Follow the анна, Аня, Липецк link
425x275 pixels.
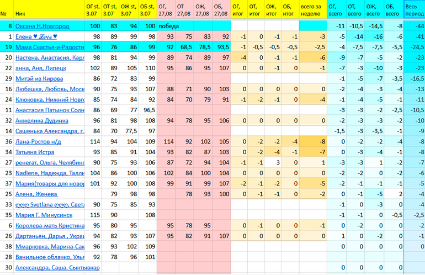[41, 68]
